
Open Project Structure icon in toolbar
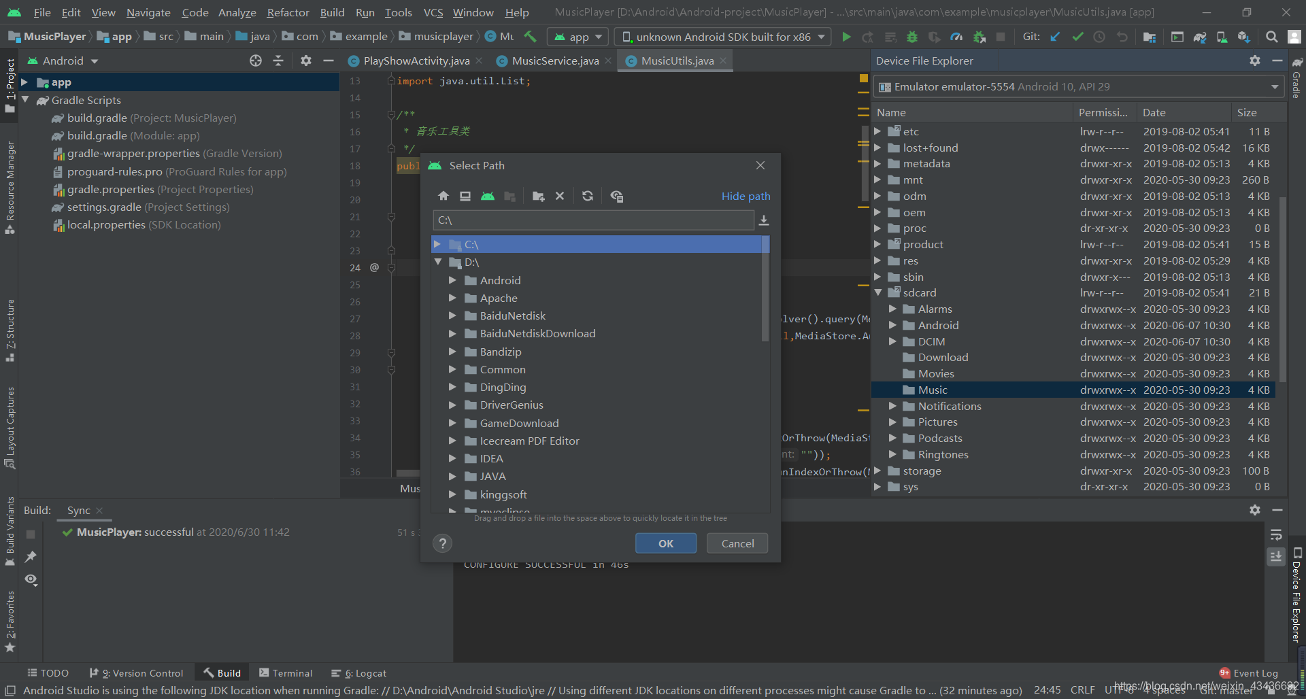tap(1150, 37)
